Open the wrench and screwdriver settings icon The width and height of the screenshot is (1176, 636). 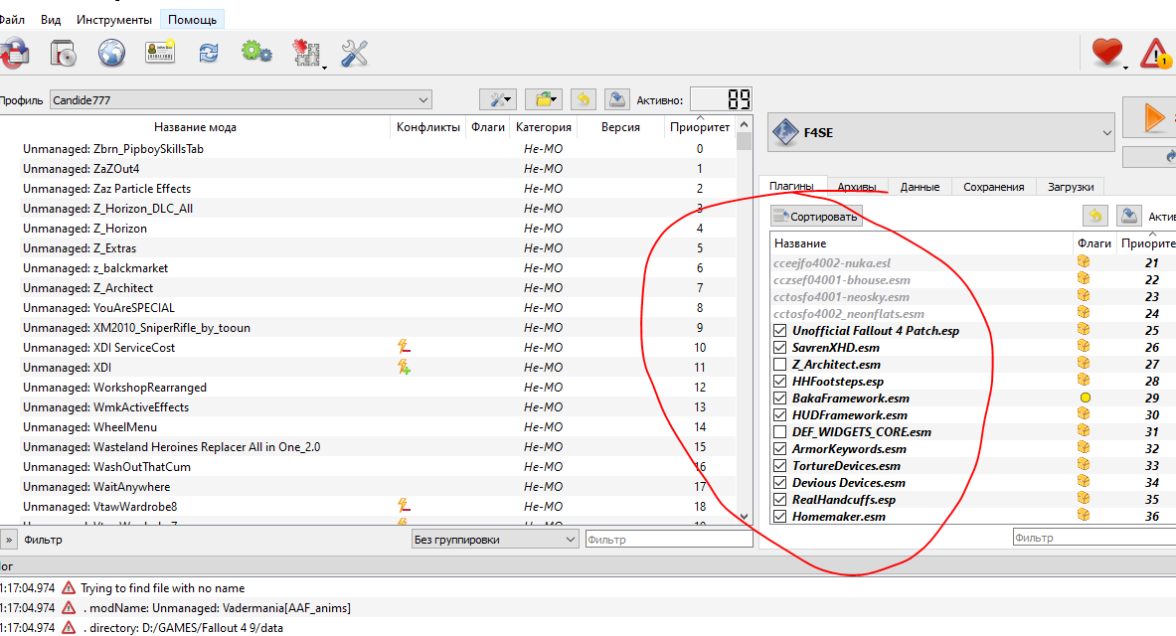coord(355,54)
